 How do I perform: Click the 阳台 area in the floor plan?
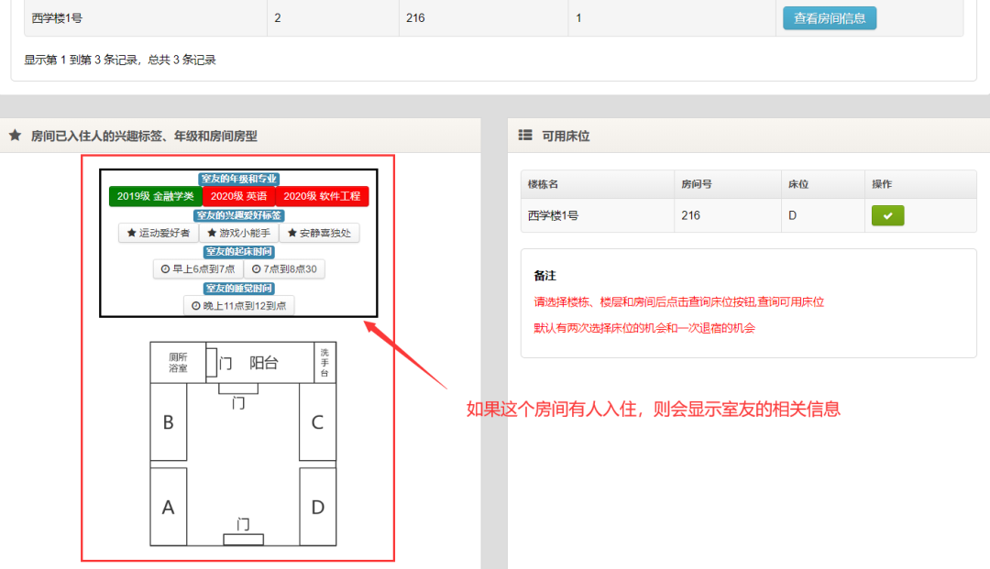264,363
